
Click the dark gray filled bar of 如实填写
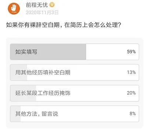click(48, 52)
